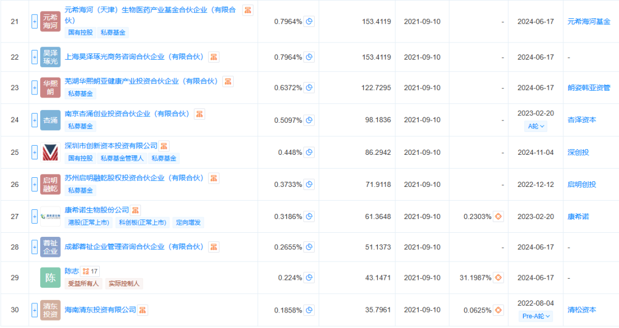The width and height of the screenshot is (619, 328).
Task: Open 清松资本 investor link
Action: (582, 310)
